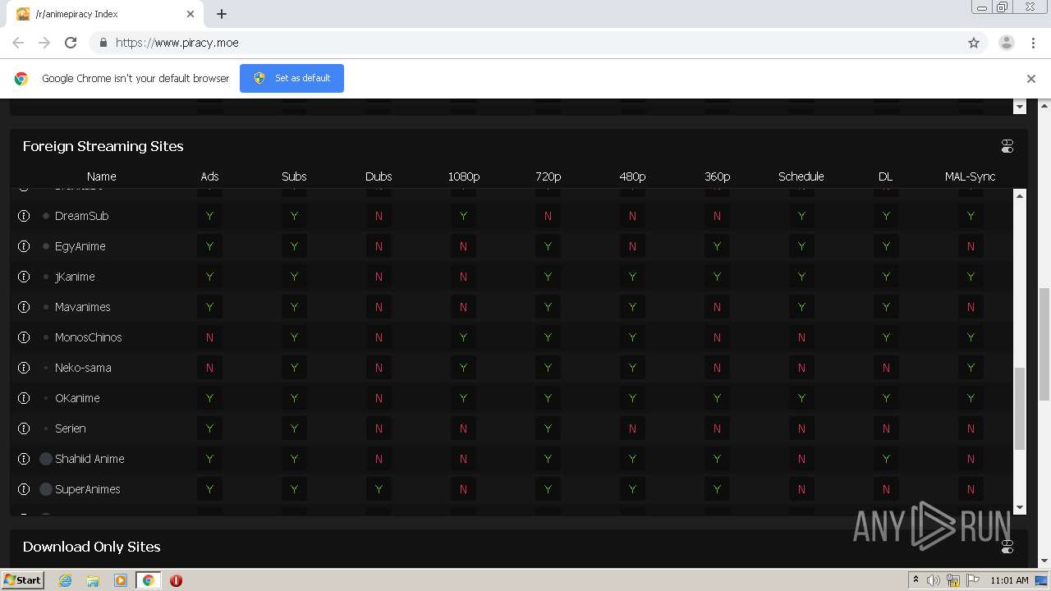Image resolution: width=1051 pixels, height=591 pixels.
Task: Click Download Only Sites heading
Action: (x=92, y=547)
